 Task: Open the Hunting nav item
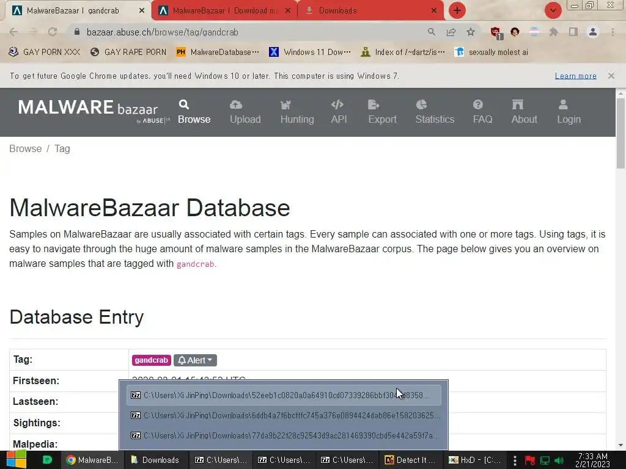pyautogui.click(x=297, y=112)
